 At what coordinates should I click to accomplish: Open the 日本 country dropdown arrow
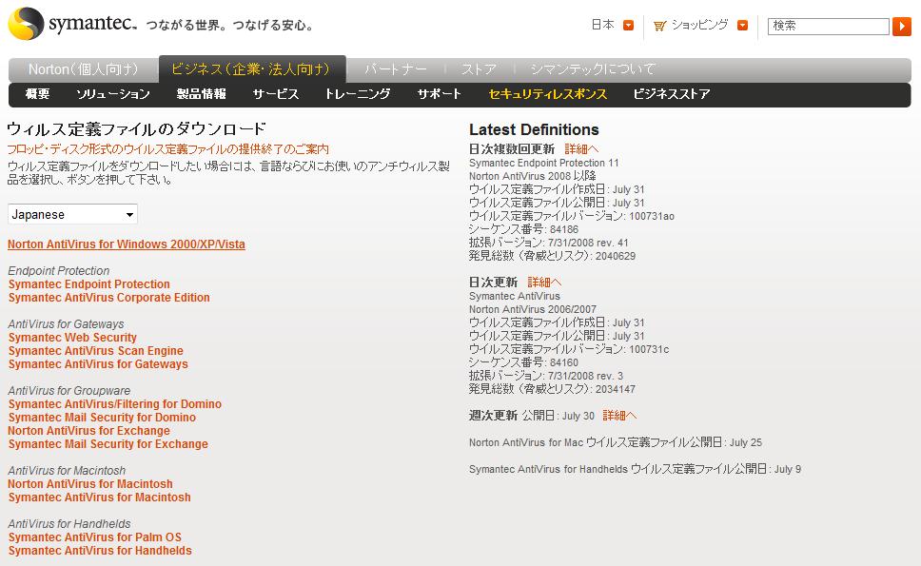[x=628, y=26]
